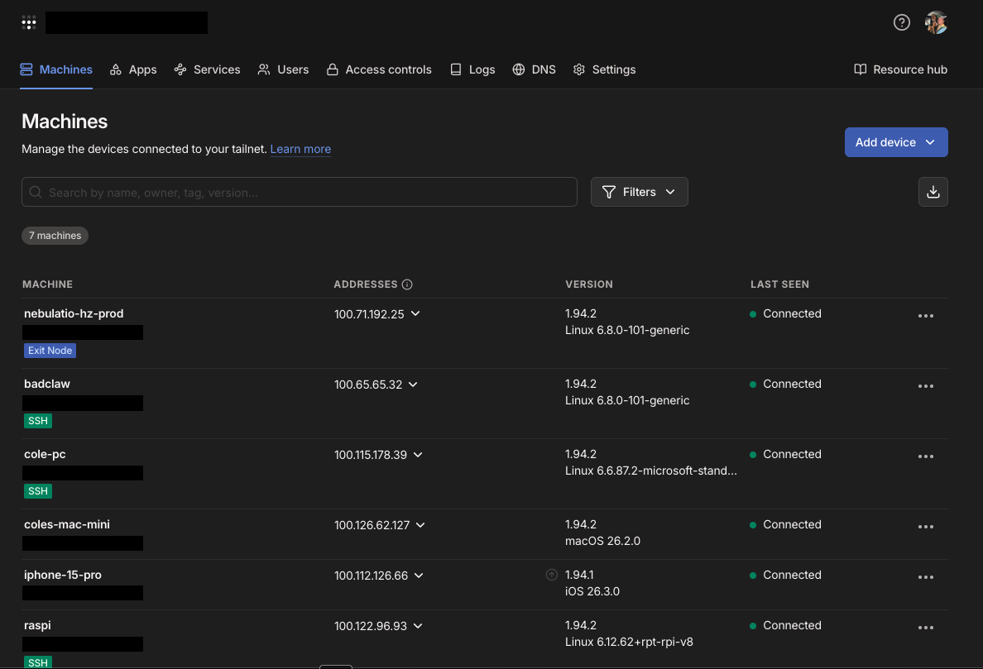Open the help icon in the top bar
983x669 pixels.
(901, 22)
